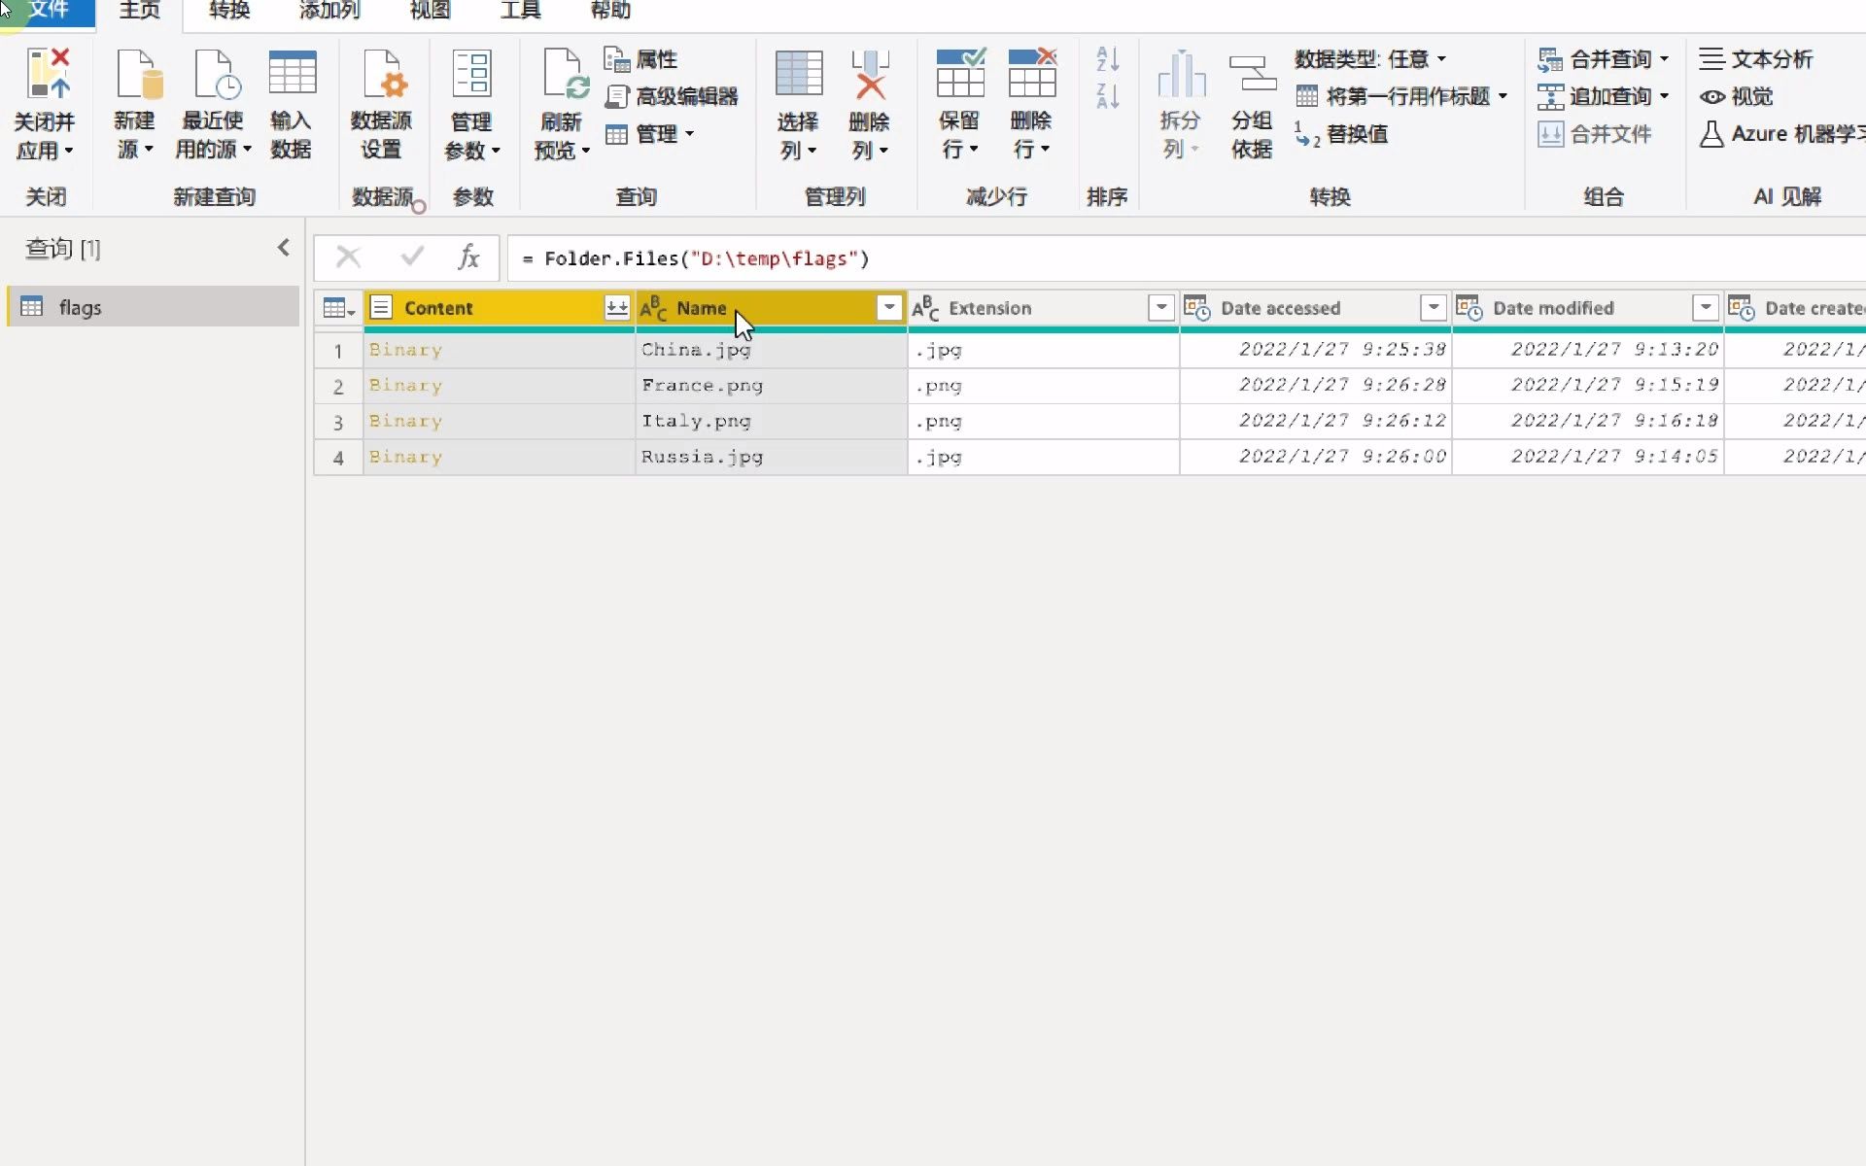Open Text Analytics (文本分析)

[x=1755, y=59]
